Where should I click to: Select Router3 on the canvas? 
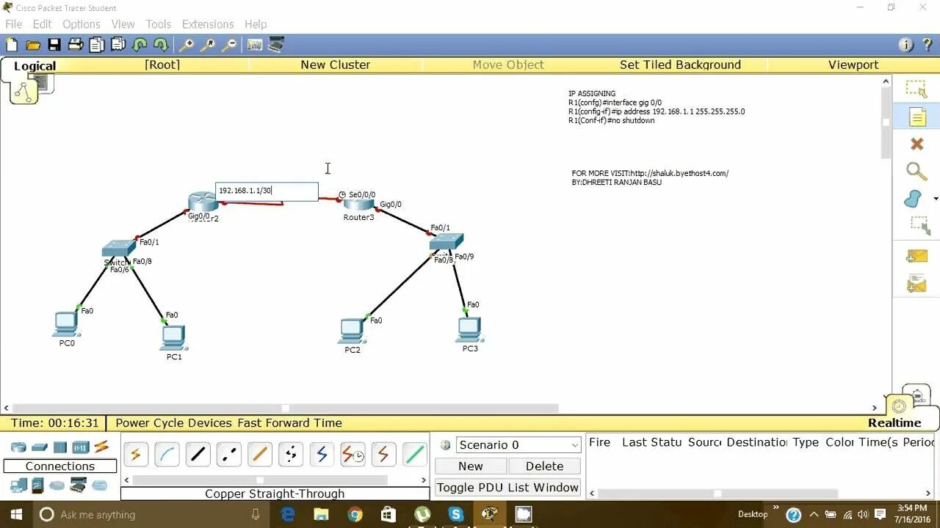(x=358, y=203)
